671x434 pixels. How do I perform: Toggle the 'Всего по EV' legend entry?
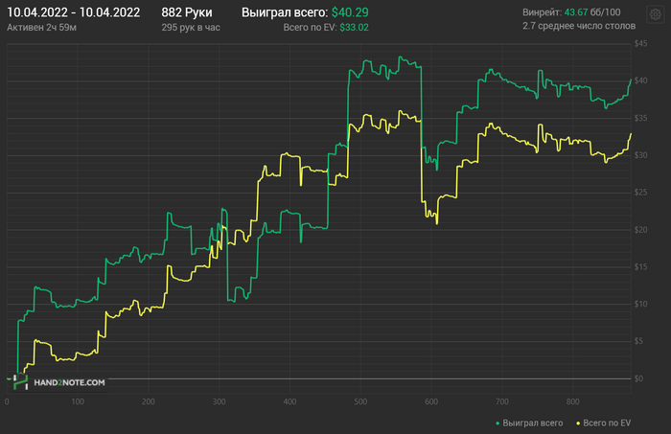point(603,423)
